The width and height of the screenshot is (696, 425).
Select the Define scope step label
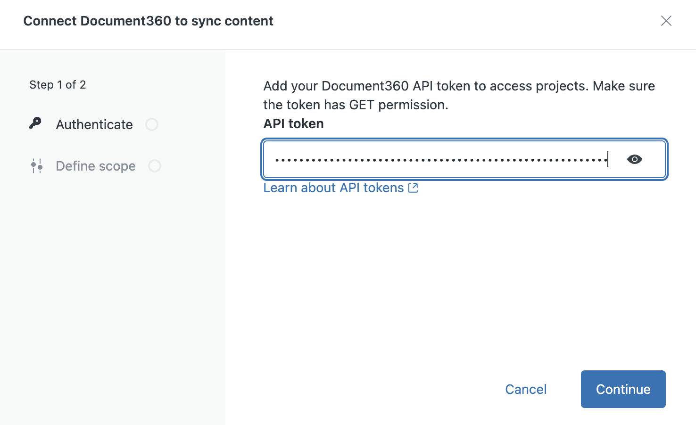pos(96,166)
